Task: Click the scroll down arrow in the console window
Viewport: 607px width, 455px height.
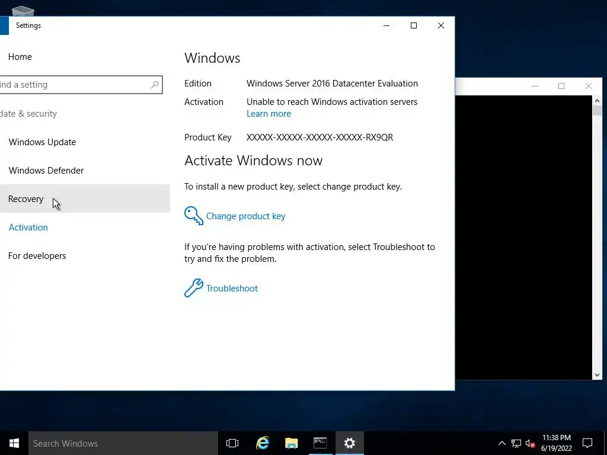Action: tap(597, 374)
